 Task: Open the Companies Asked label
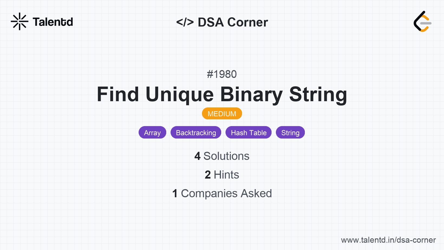226,193
